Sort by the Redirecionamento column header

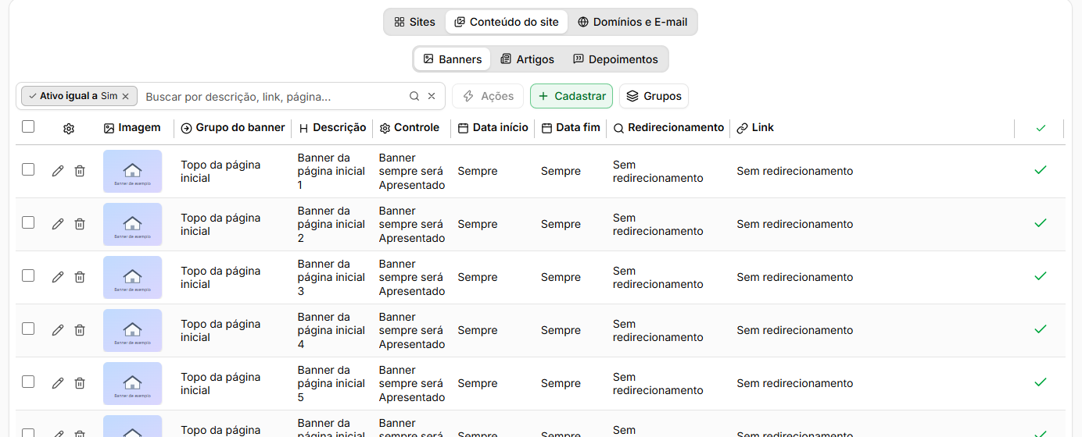tap(668, 128)
